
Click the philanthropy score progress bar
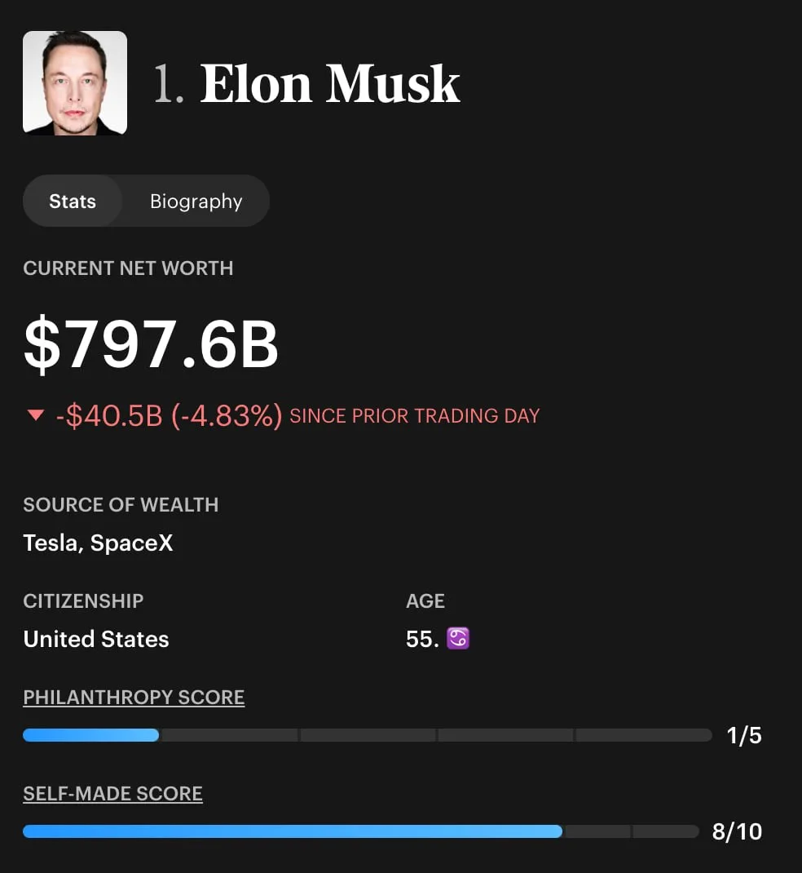click(x=367, y=735)
